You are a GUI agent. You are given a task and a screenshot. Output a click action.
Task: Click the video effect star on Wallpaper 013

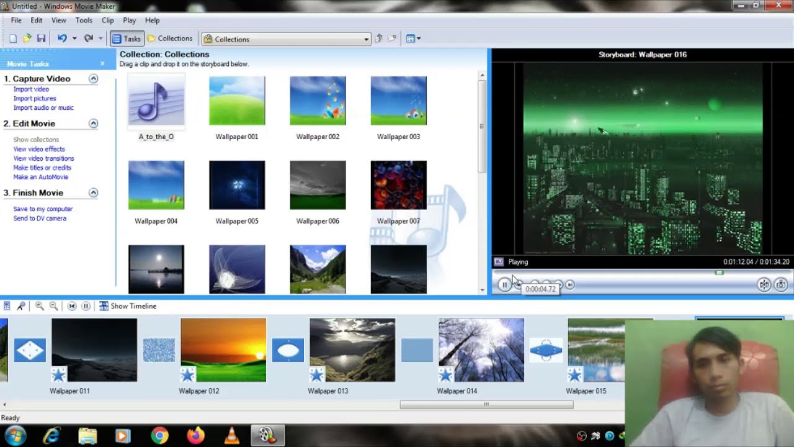(316, 374)
